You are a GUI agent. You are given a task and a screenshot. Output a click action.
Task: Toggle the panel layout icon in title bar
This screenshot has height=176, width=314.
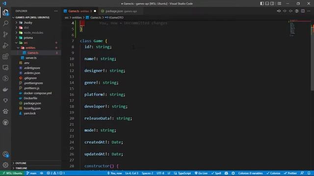[x=267, y=3]
